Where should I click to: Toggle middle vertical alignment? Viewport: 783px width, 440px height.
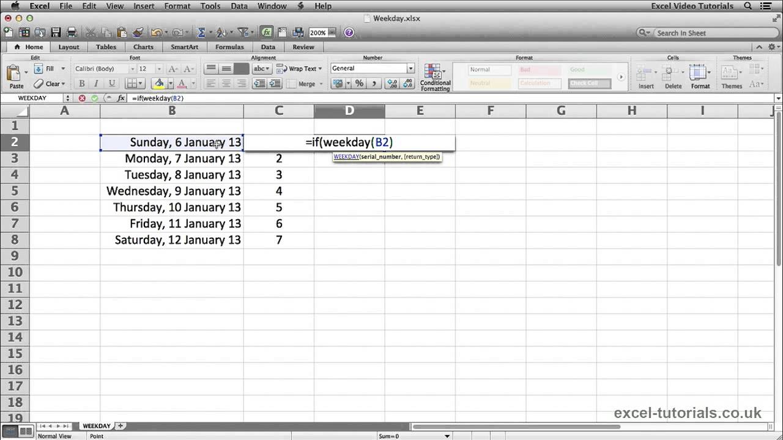click(x=226, y=69)
